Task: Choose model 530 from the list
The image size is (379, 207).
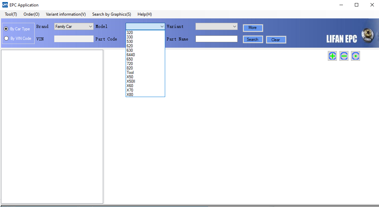Action: click(145, 41)
